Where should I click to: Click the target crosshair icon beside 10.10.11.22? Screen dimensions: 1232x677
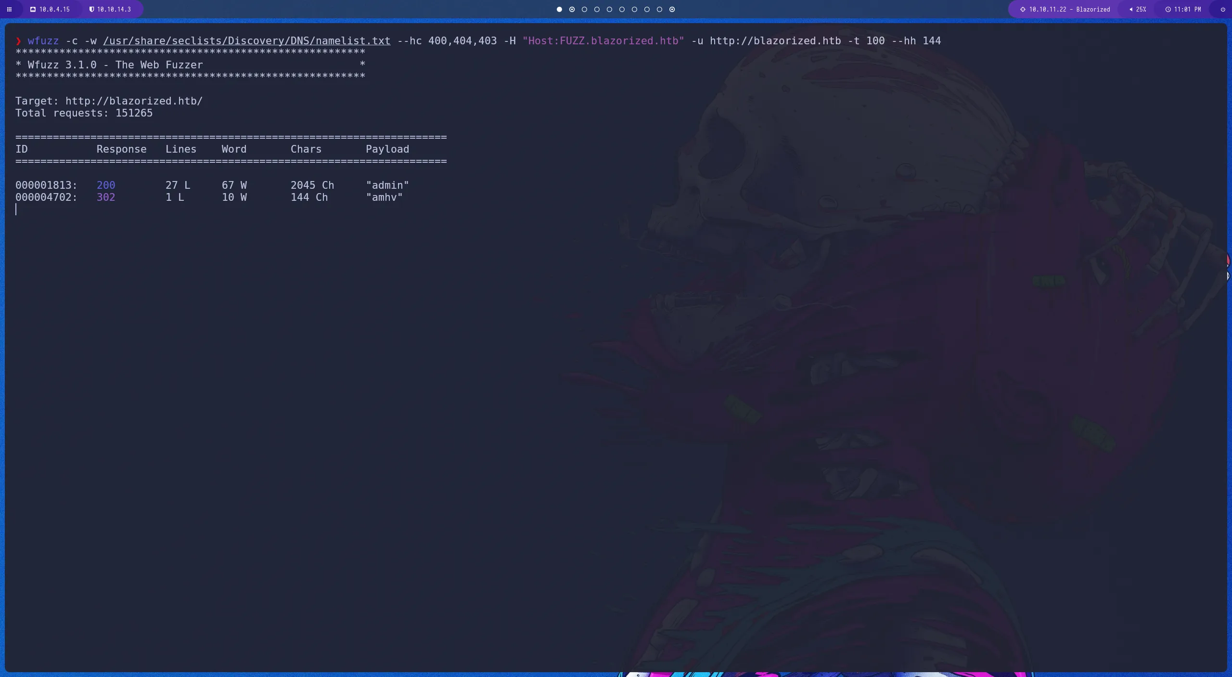(1022, 9)
